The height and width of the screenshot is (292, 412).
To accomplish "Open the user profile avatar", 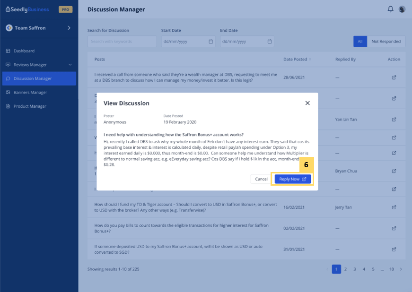I will (x=402, y=9).
